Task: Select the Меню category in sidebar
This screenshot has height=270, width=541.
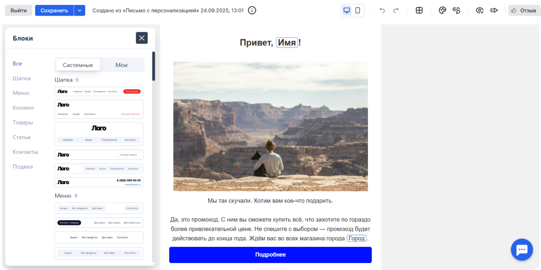Action: click(21, 93)
